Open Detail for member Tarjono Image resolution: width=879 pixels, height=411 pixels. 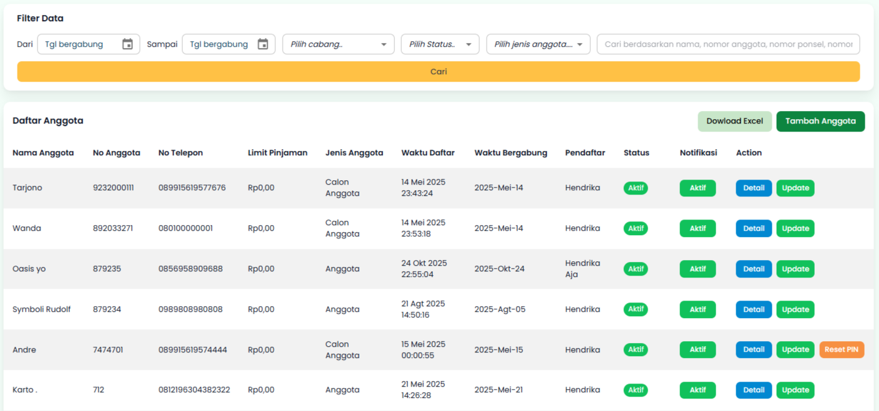click(x=754, y=188)
